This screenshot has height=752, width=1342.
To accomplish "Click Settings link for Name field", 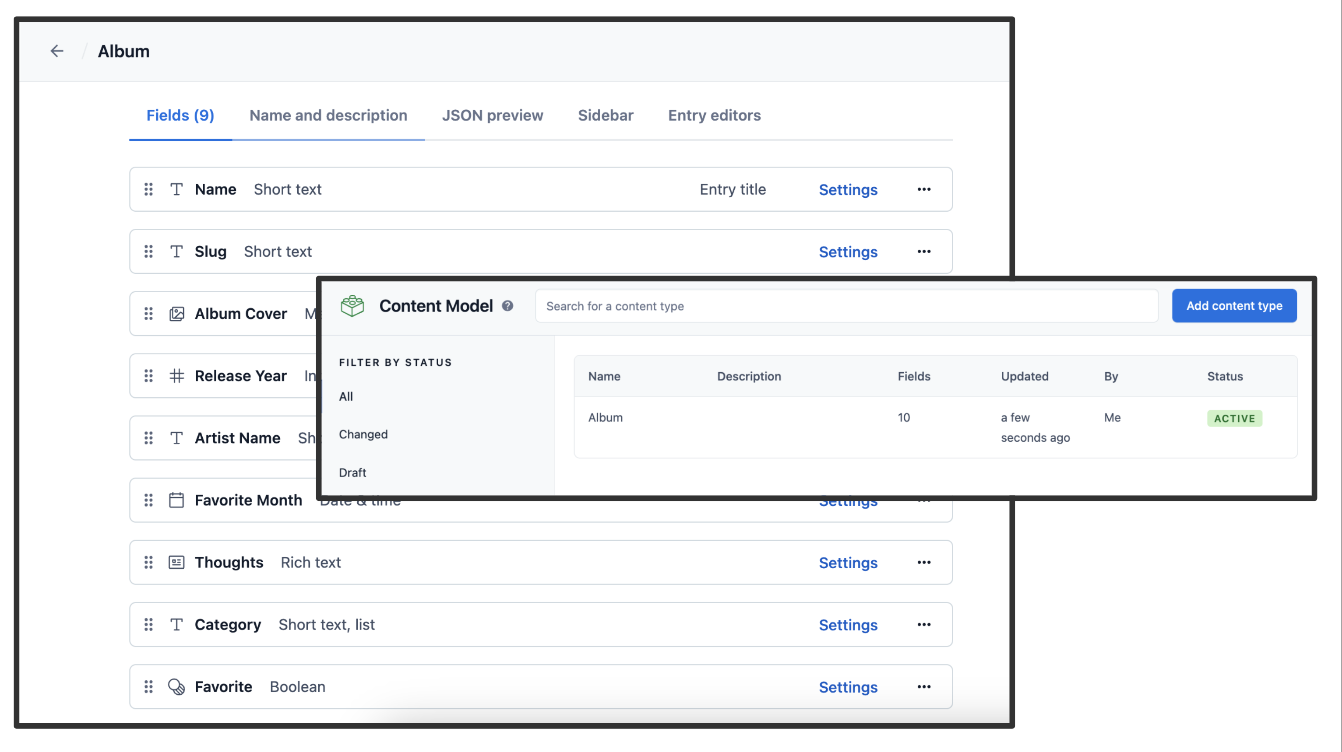I will [848, 189].
